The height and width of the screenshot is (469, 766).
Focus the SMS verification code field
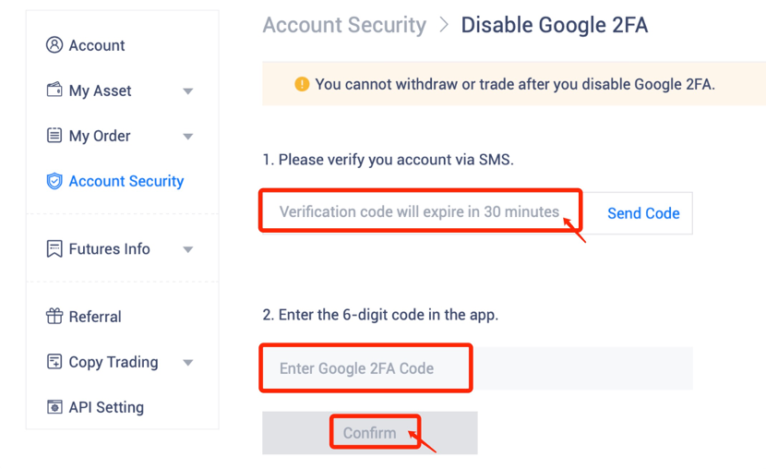pyautogui.click(x=420, y=212)
